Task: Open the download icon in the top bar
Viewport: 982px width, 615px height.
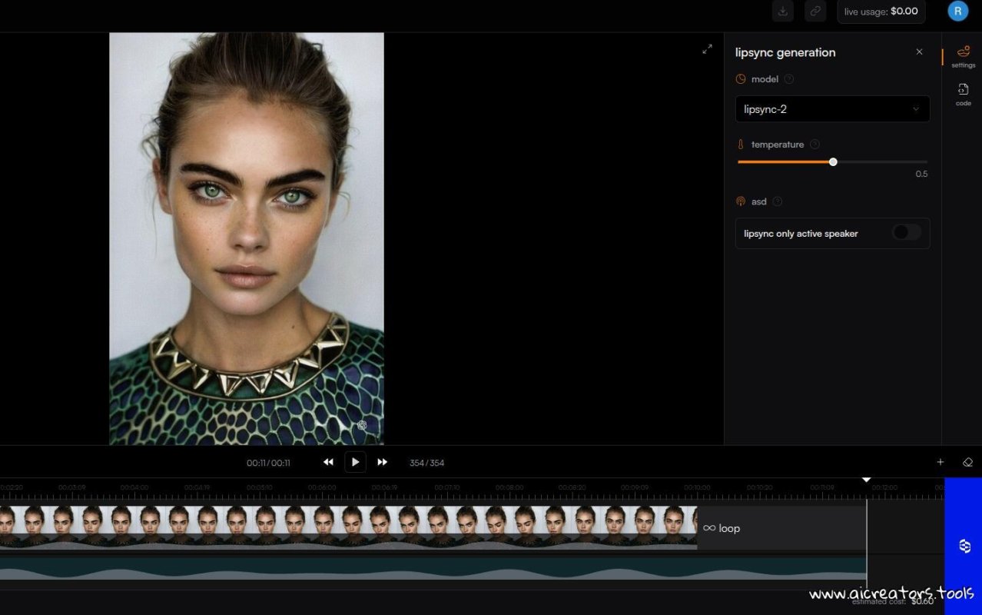Action: point(782,11)
